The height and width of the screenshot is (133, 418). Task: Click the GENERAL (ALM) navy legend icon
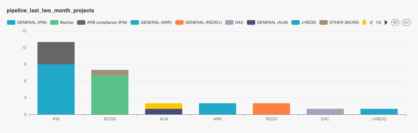tap(251, 23)
